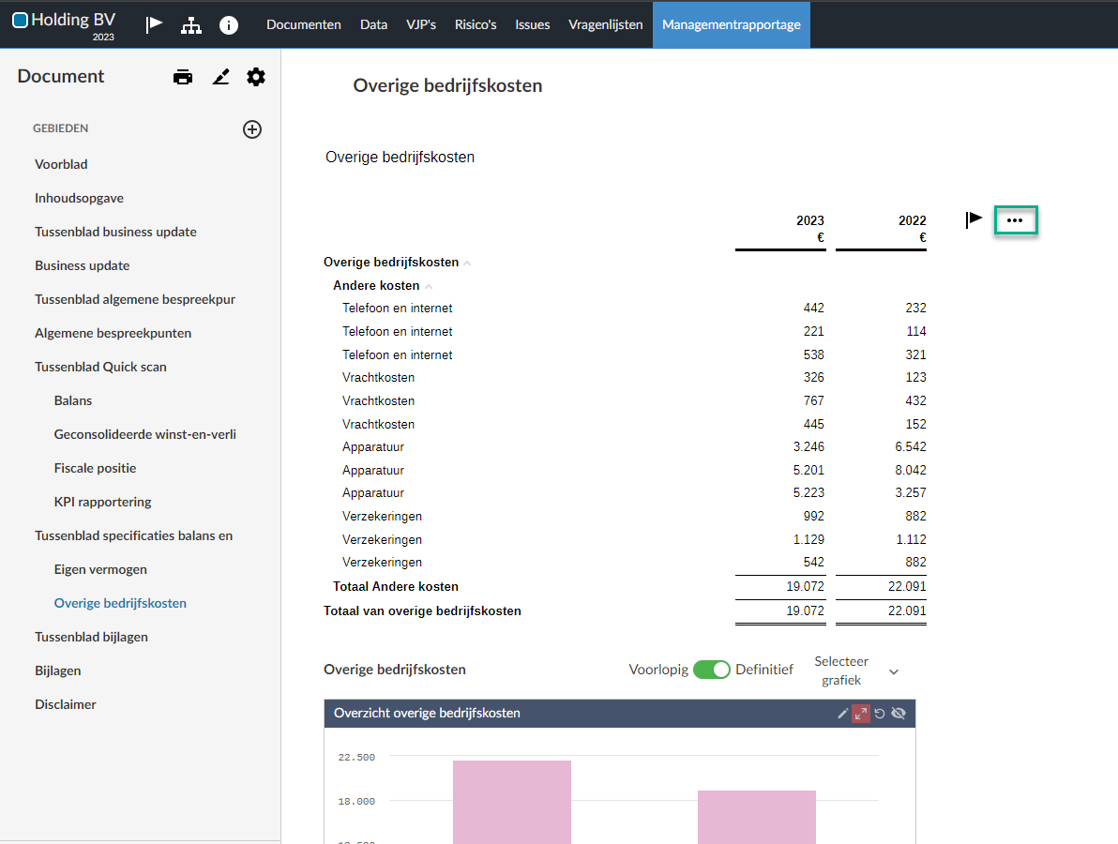Click the 2023 value 3.246
The width and height of the screenshot is (1118, 844).
pos(808,447)
